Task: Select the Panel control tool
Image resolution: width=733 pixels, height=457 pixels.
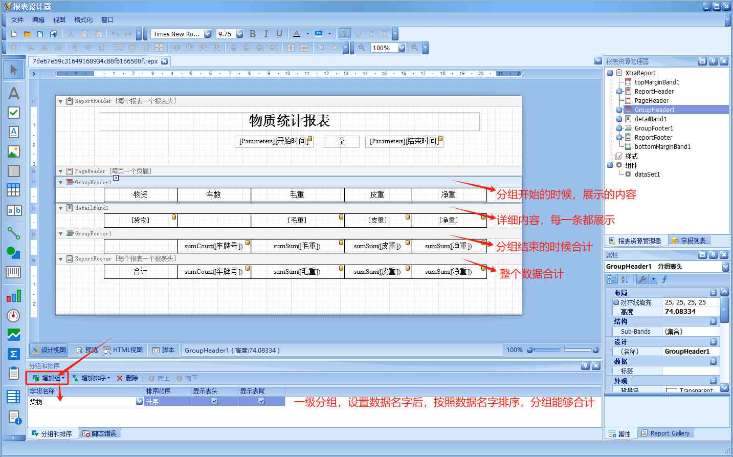Action: (14, 171)
